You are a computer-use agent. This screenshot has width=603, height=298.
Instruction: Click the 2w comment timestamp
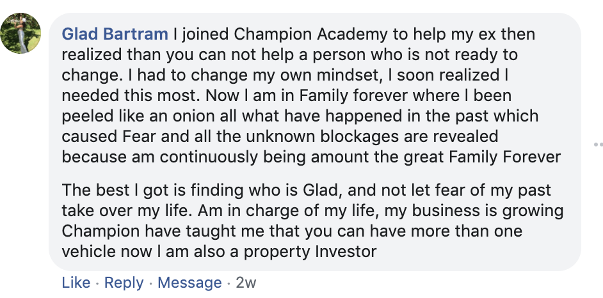[246, 283]
